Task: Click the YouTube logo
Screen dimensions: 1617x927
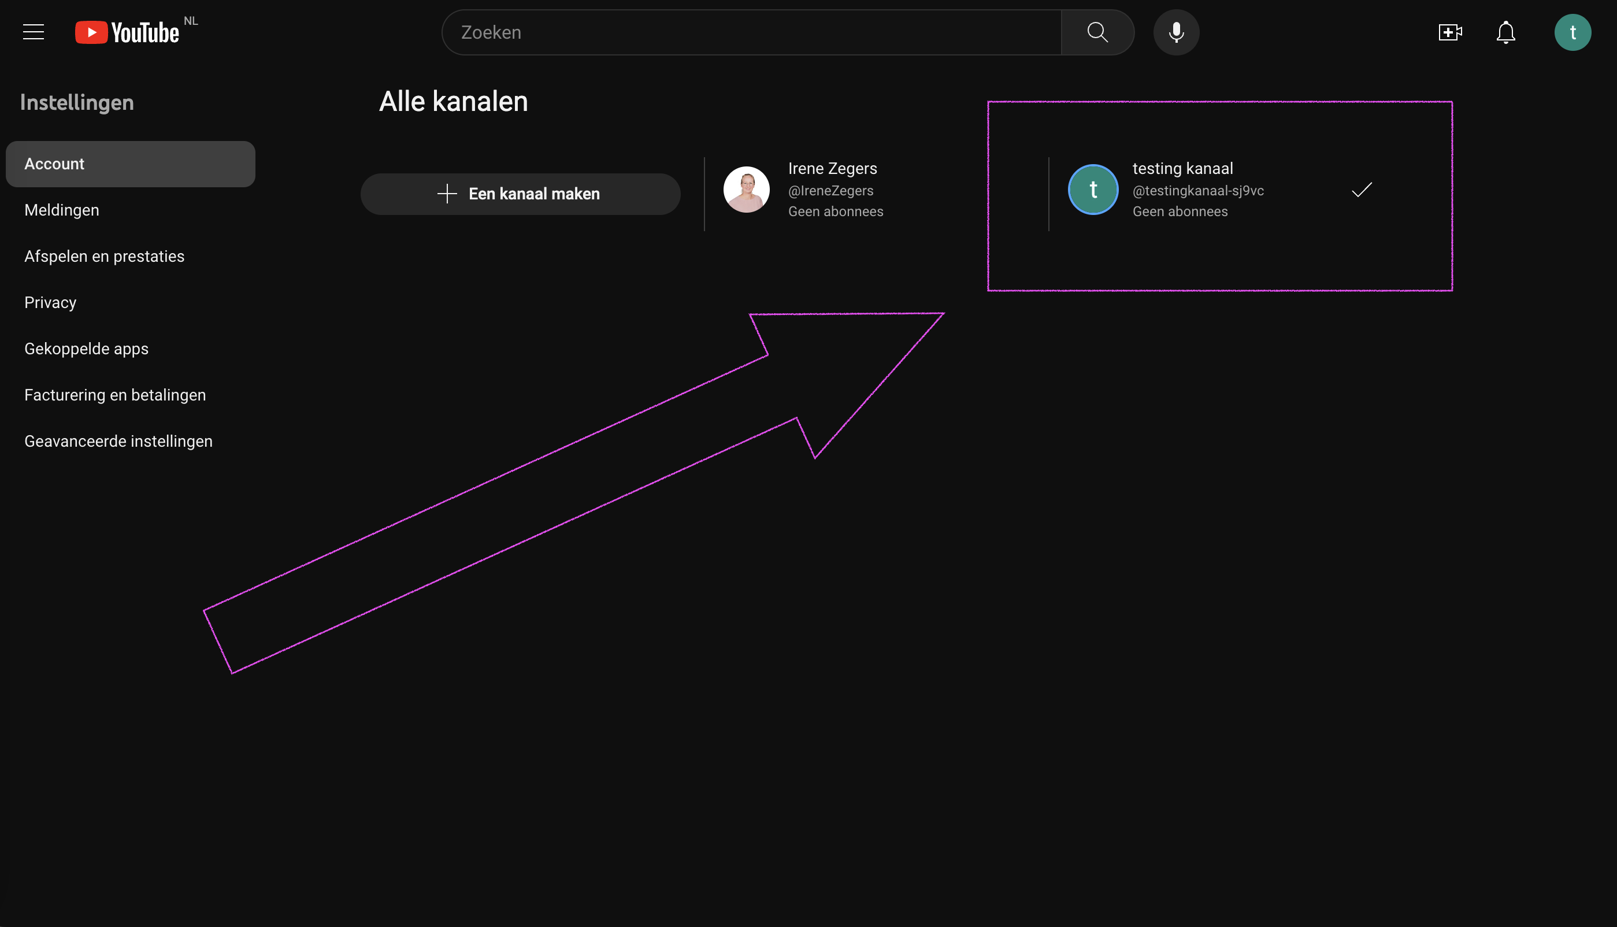Action: point(127,32)
